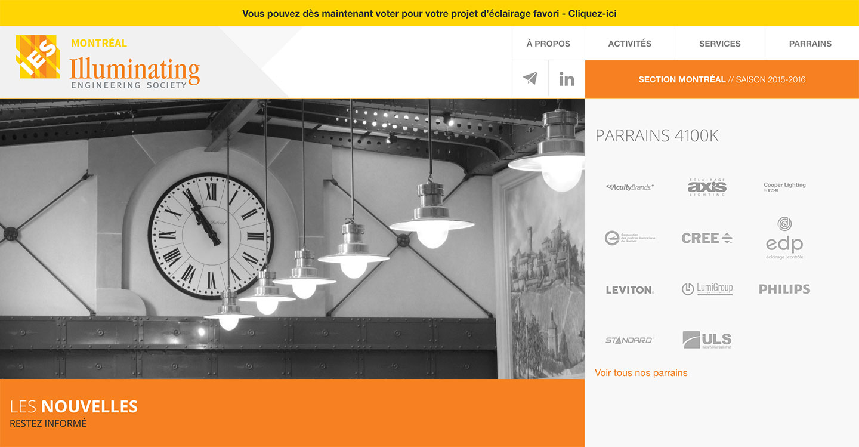Open the LumiGroup sponsor logo
This screenshot has height=447, width=859.
(707, 289)
